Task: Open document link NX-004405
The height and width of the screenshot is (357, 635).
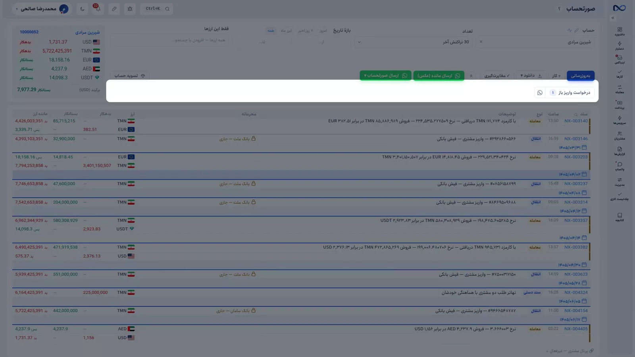Action: click(x=576, y=329)
